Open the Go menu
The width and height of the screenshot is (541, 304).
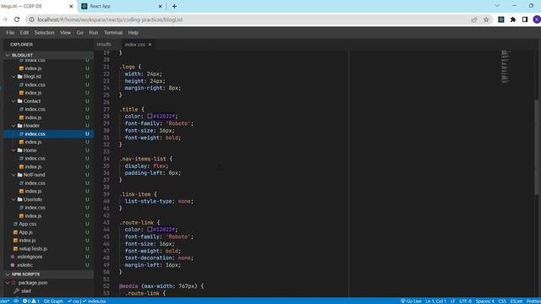80,32
